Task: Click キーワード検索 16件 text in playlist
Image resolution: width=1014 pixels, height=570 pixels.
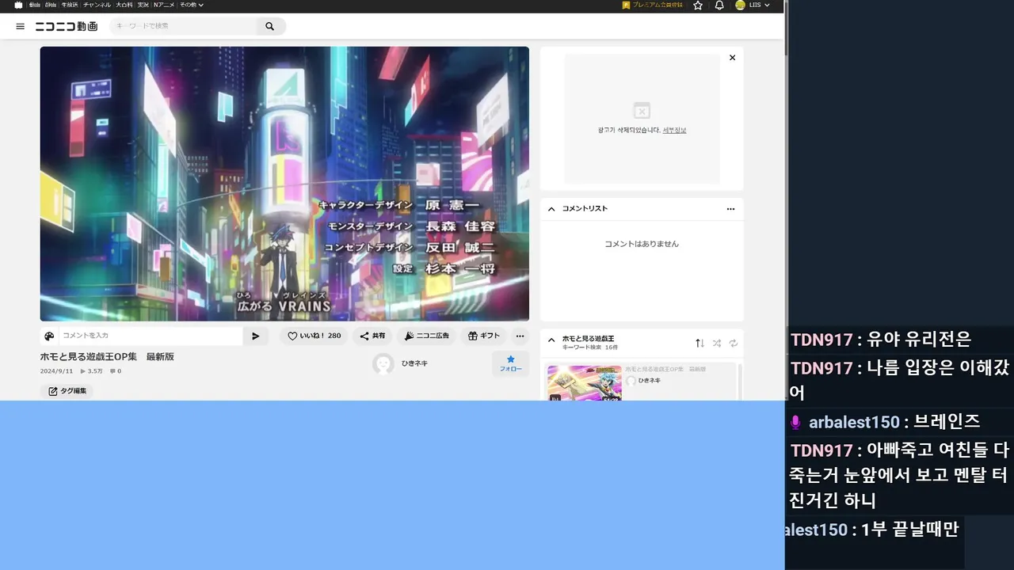Action: pyautogui.click(x=590, y=348)
